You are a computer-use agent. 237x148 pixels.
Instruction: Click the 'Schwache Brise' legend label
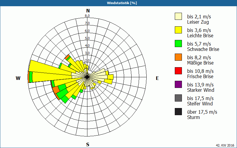coord(203,49)
